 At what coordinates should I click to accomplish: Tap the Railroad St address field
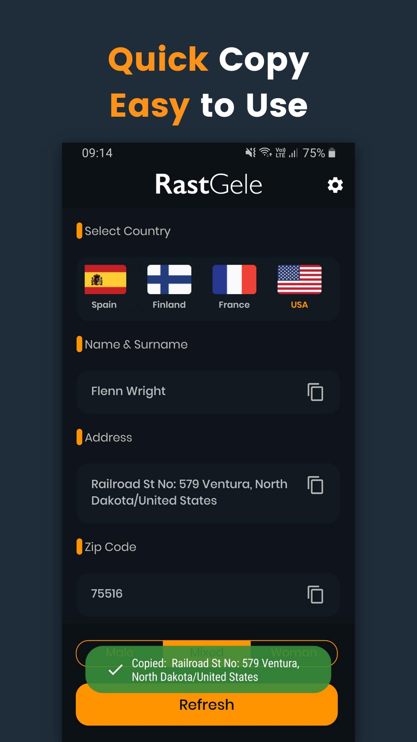(x=208, y=493)
